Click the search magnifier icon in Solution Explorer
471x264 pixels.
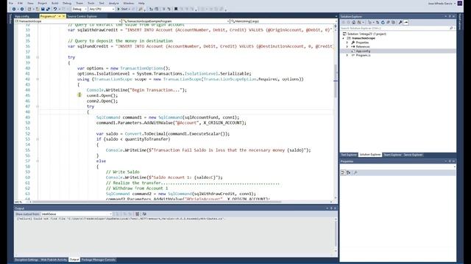(x=451, y=28)
